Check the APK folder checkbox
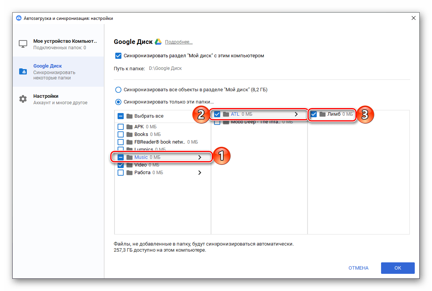This screenshot has height=291, width=432. point(121,127)
